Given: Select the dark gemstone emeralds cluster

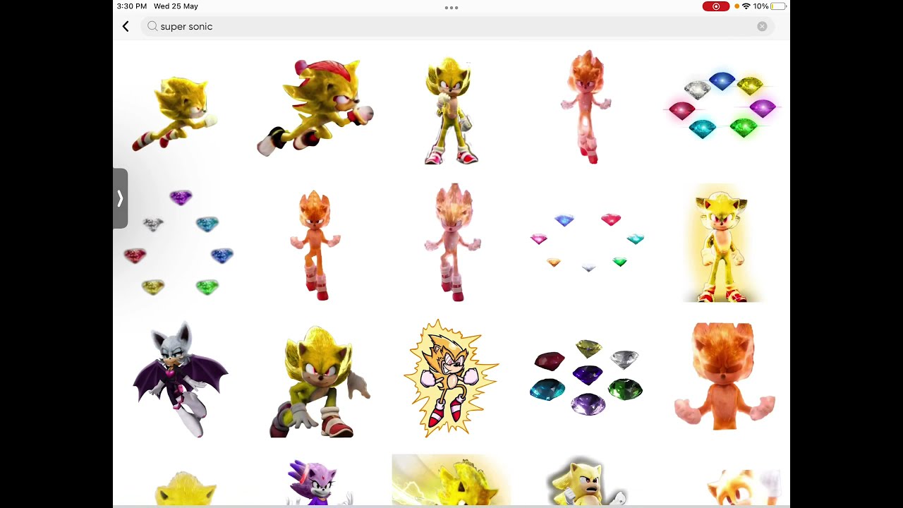Looking at the screenshot, I should click(x=586, y=377).
